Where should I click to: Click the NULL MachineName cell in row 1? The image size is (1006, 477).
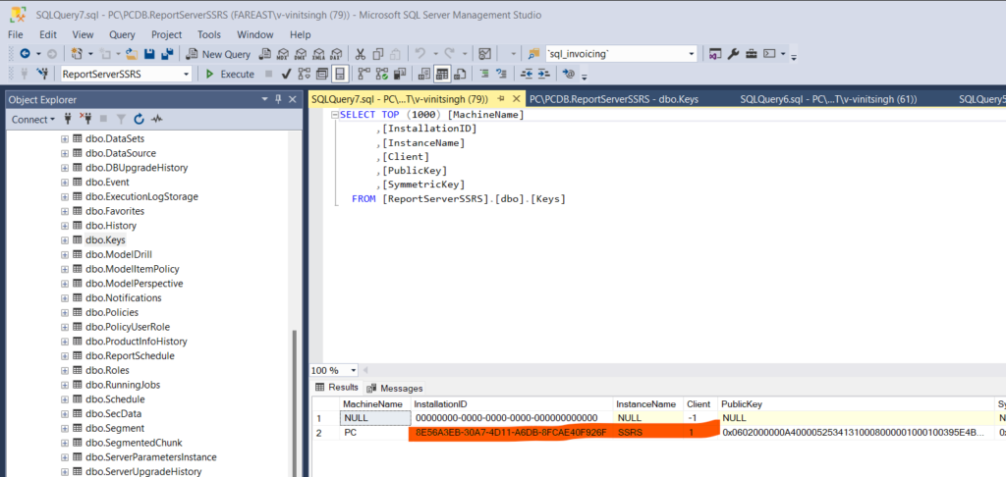[374, 418]
